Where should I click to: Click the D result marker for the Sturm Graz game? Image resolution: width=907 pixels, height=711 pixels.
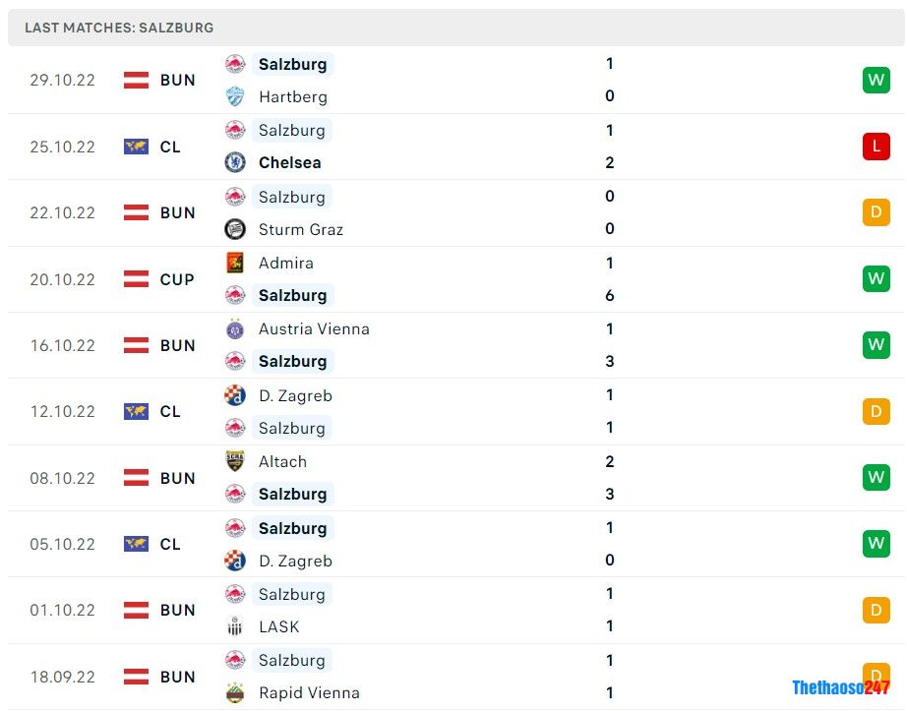(x=876, y=212)
